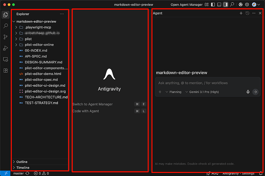The image size is (265, 176).
Task: Toggle the primary side bar visibility
Action: click(x=213, y=5)
